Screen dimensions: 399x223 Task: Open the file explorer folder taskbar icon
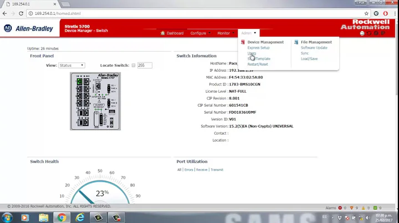pos(44,217)
